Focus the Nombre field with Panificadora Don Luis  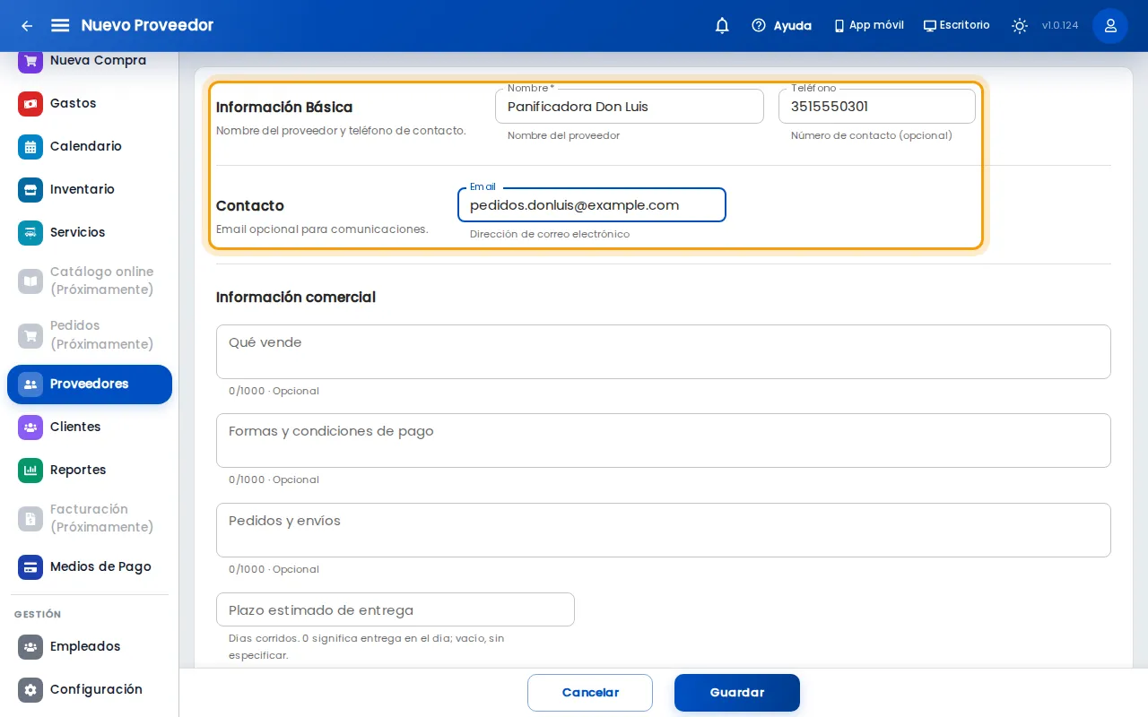coord(630,107)
